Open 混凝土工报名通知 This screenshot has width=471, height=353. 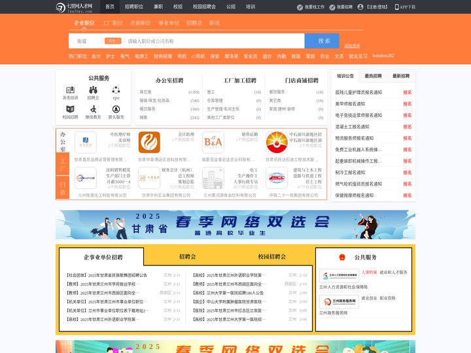tap(352, 127)
